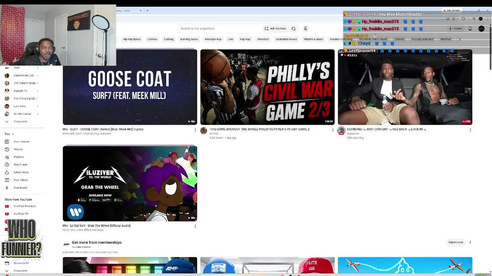This screenshot has height=276, width=492.
Task: Click the Liked videos thumbs-up icon
Action: tap(7, 172)
